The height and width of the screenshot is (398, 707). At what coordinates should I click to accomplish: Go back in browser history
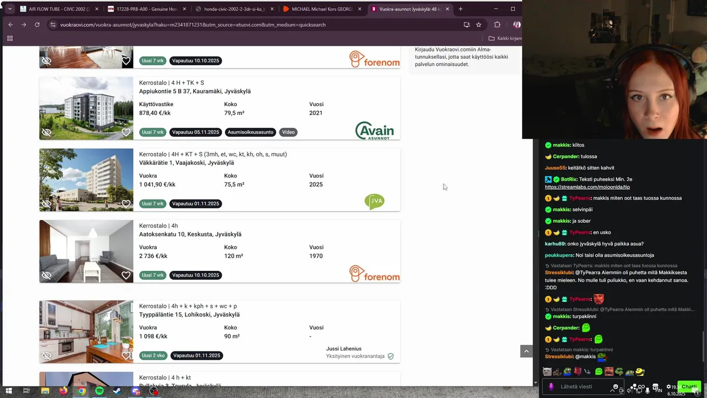coord(10,24)
